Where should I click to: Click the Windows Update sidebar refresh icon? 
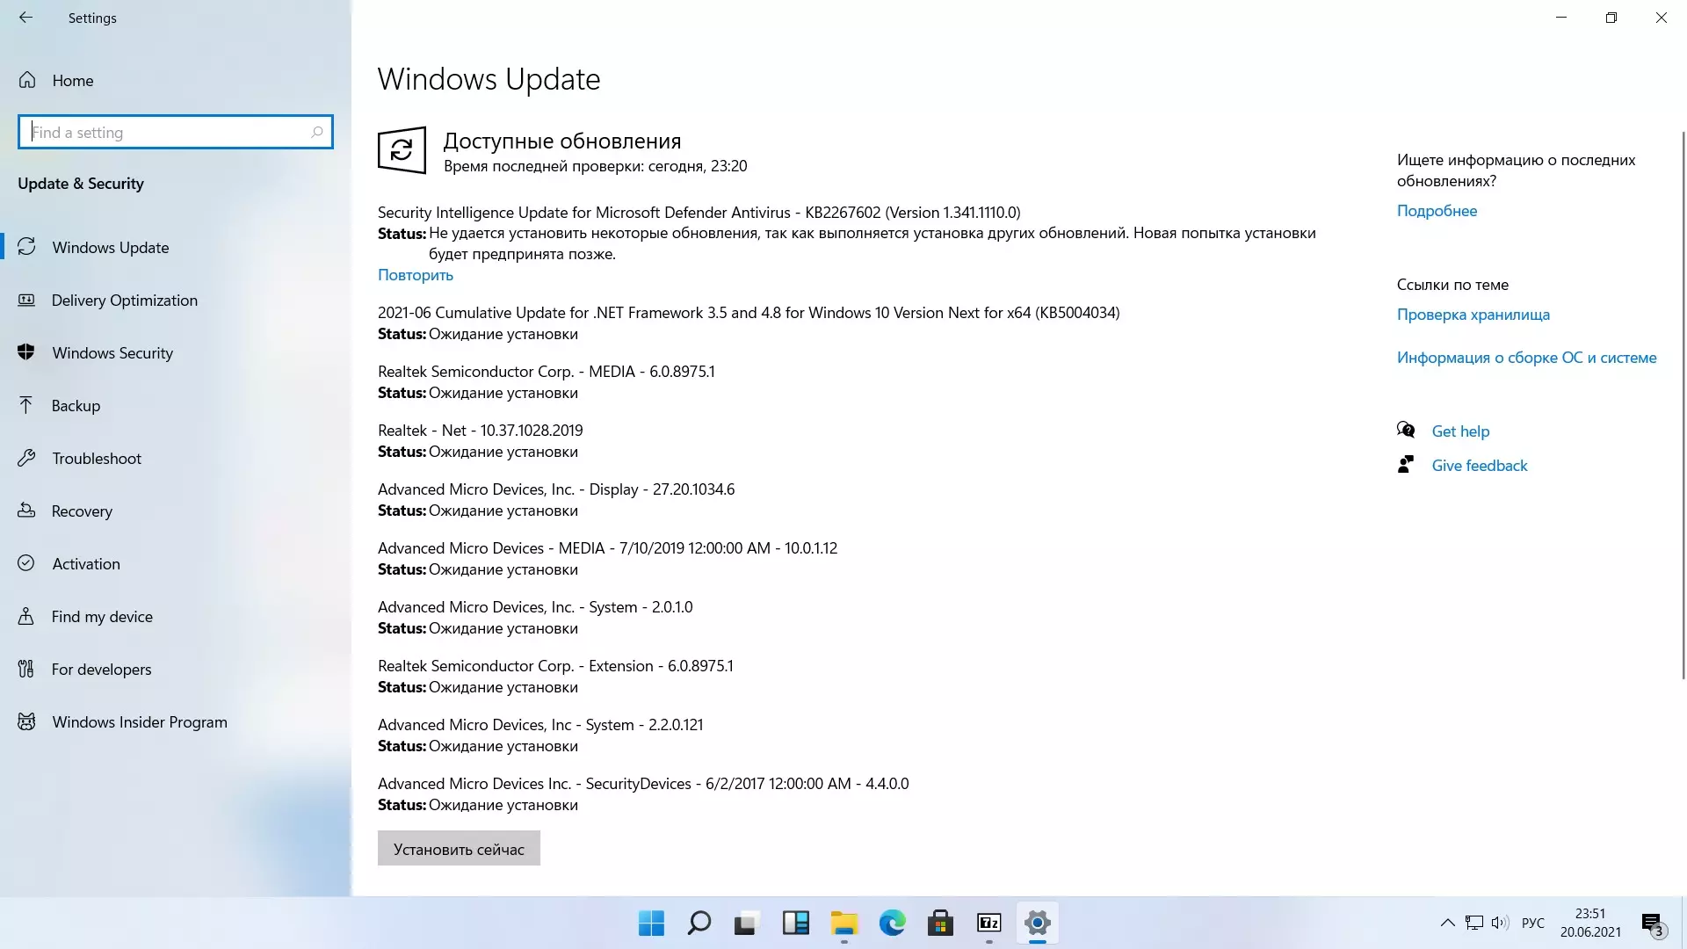tap(26, 247)
